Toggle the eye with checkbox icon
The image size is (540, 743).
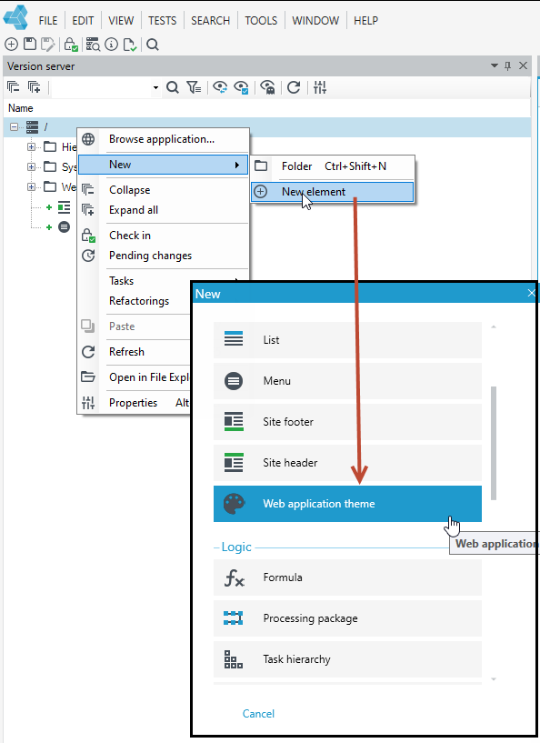point(241,87)
